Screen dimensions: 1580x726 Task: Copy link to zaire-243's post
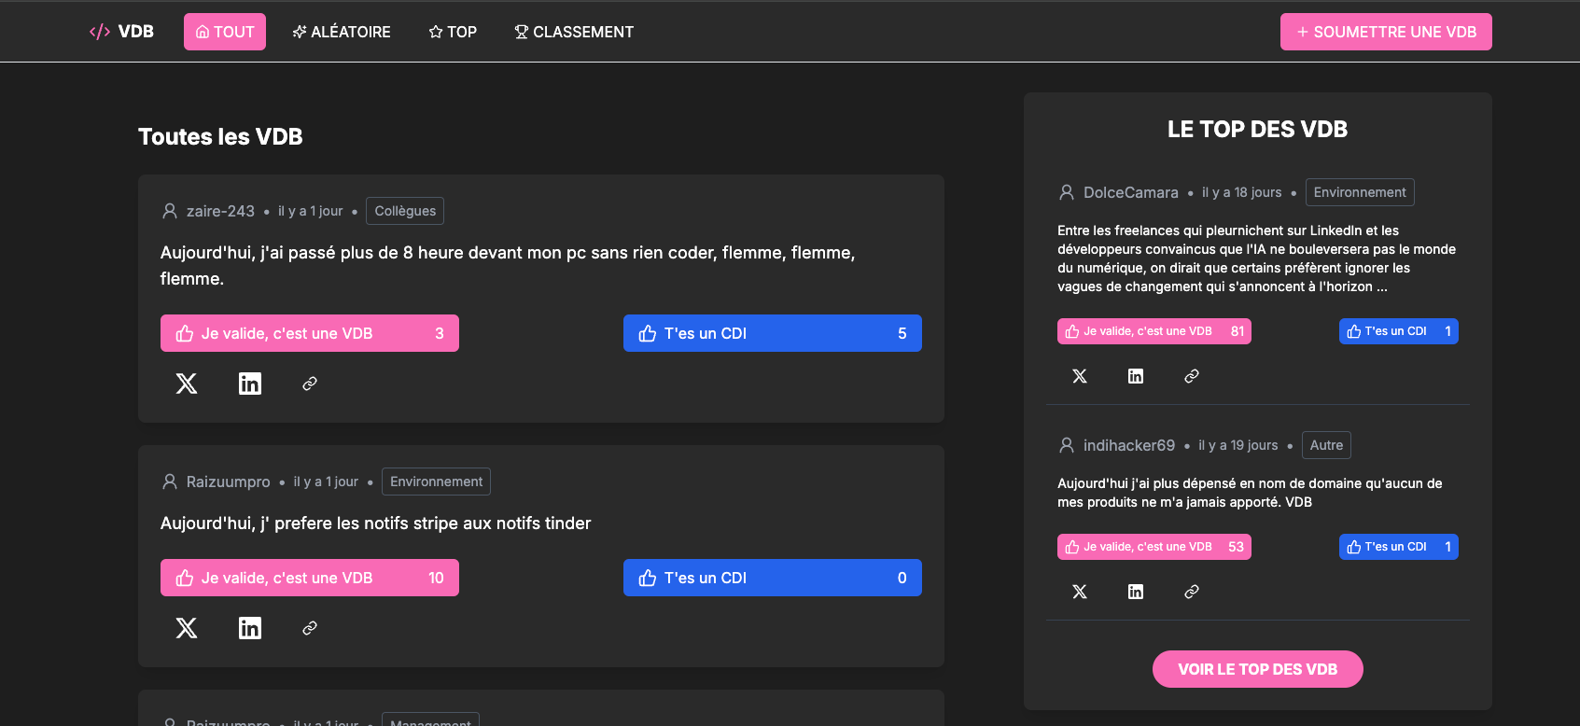point(310,384)
